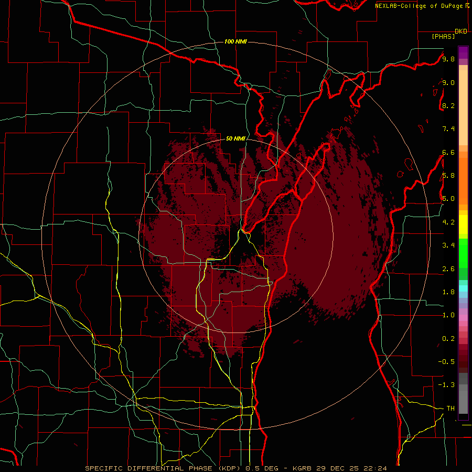Click the 1.0 legend value
This screenshot has height=472, width=472.
coord(448,315)
